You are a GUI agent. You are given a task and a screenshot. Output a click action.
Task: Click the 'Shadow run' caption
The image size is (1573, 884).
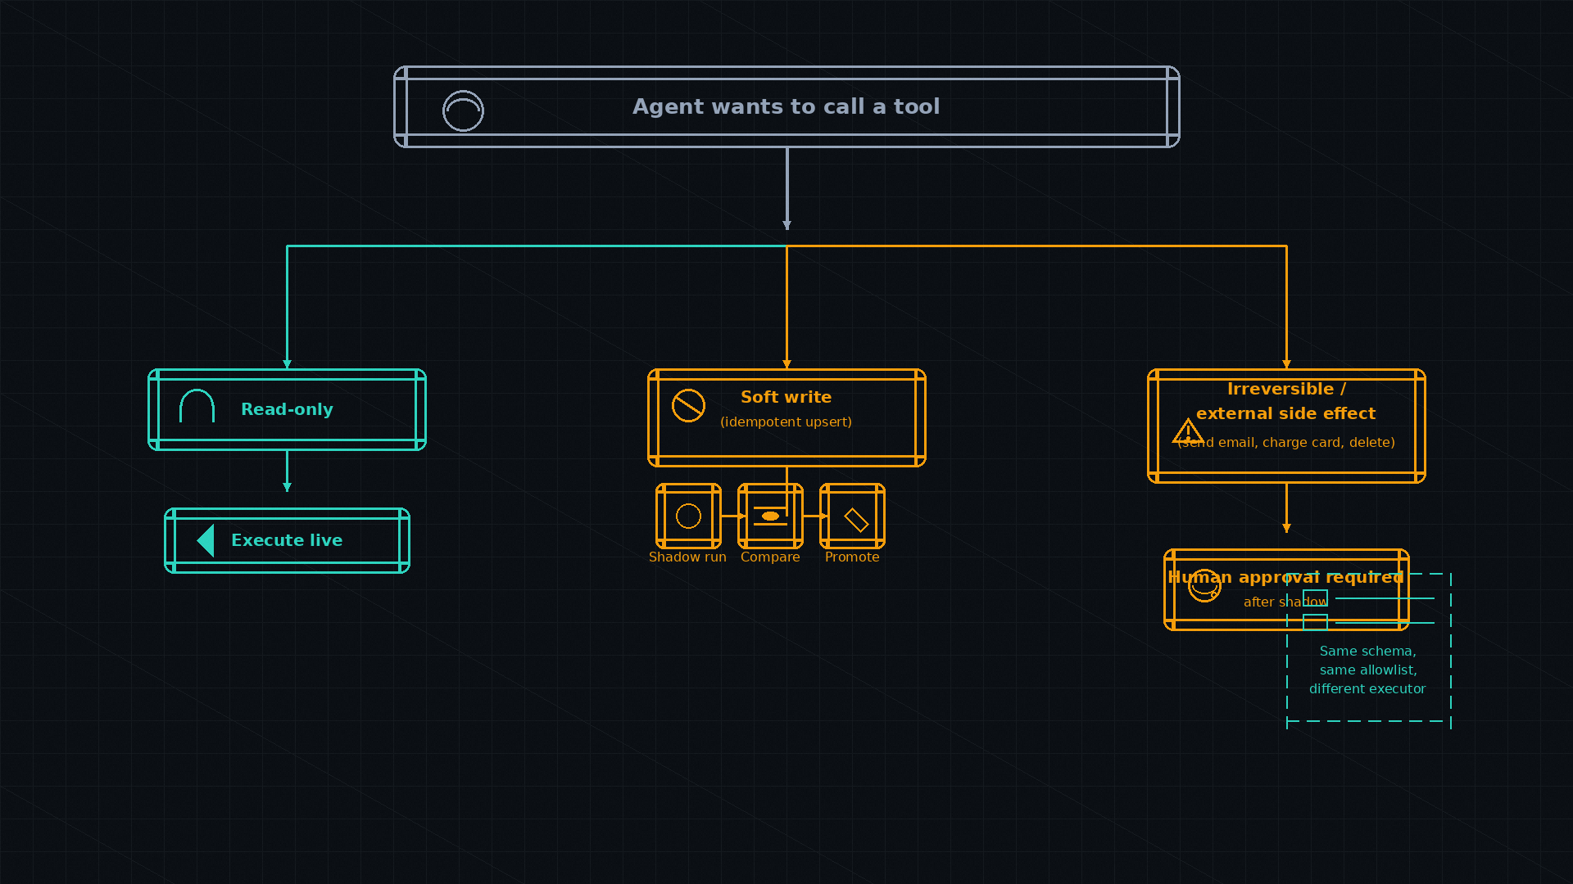pyautogui.click(x=687, y=557)
